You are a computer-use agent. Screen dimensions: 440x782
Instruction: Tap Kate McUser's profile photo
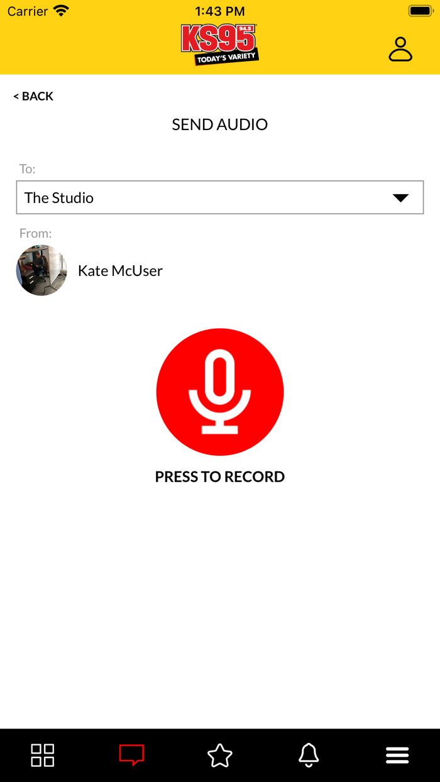41,270
